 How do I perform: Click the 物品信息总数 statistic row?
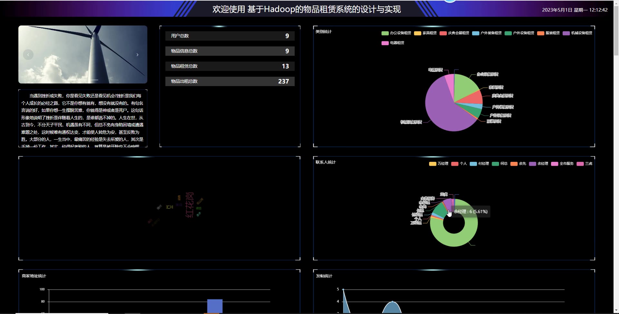point(230,51)
